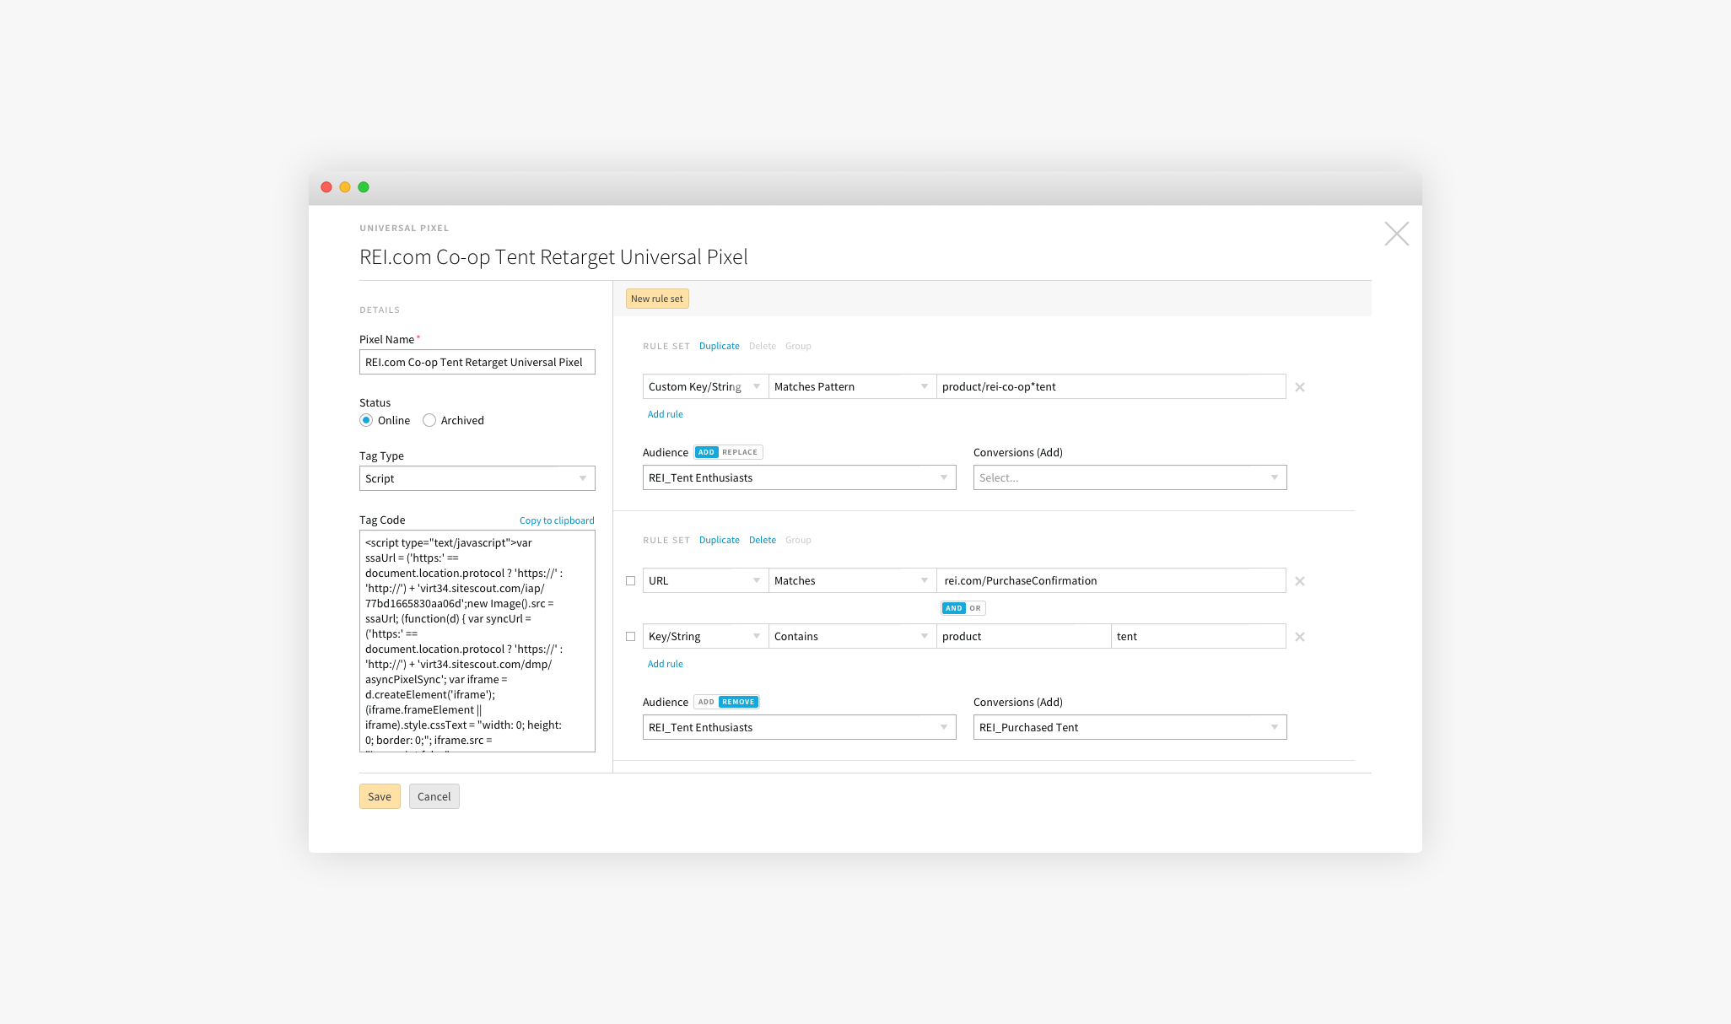Screen dimensions: 1731x1024
Task: Open the REI_Purchased Tent conversions dropdown
Action: pos(1130,727)
